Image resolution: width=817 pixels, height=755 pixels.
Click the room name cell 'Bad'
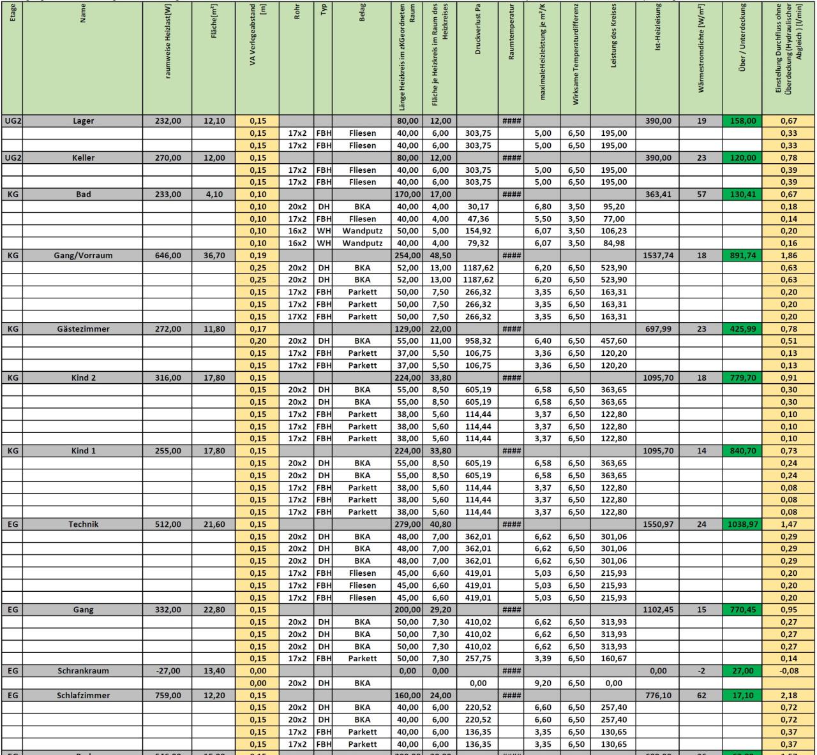[83, 194]
